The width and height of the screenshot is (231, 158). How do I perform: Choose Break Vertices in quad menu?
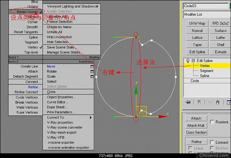(x=27, y=102)
